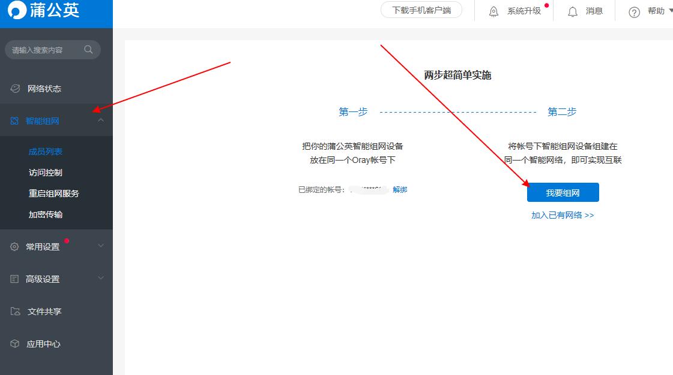Click the 应用中心 cube icon
673x375 pixels.
(14, 344)
